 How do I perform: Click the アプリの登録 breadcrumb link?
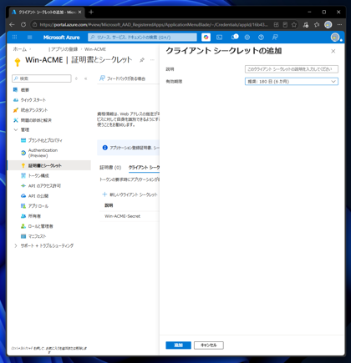coord(64,49)
